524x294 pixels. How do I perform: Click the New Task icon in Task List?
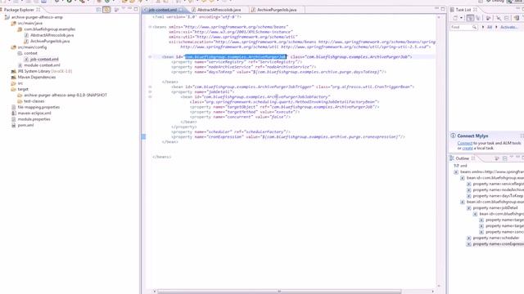coord(455,18)
